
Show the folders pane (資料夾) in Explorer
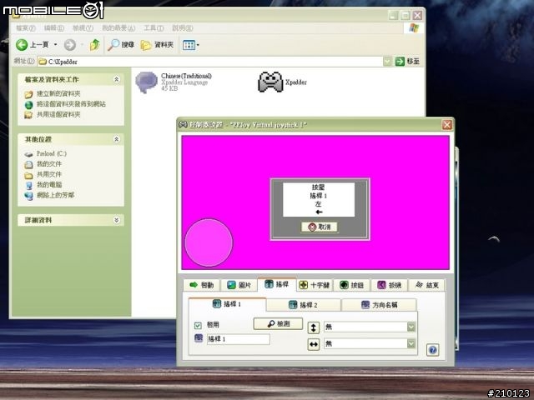[158, 44]
